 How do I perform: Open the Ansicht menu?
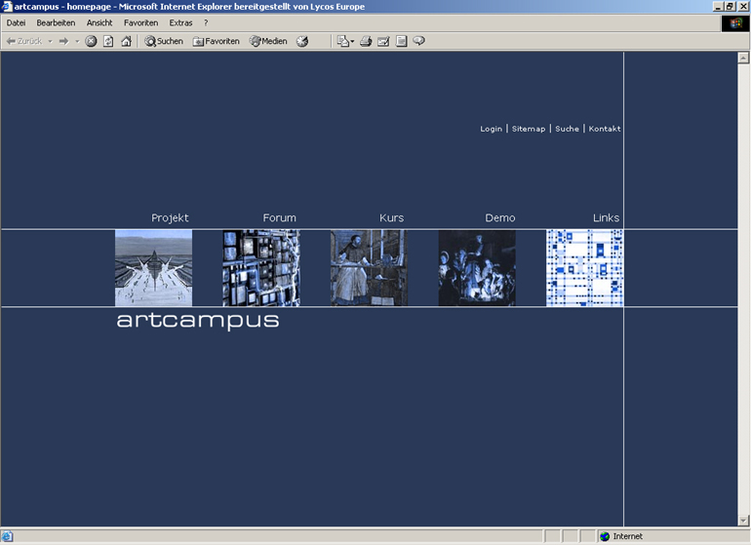[x=99, y=22]
